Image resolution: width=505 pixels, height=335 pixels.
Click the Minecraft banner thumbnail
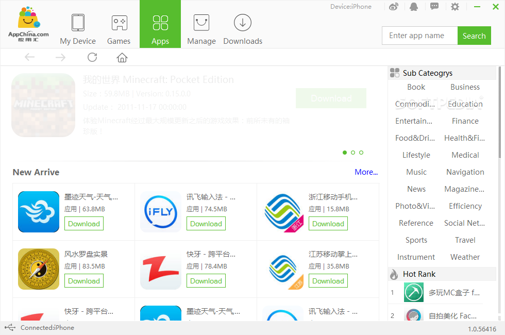click(x=43, y=105)
